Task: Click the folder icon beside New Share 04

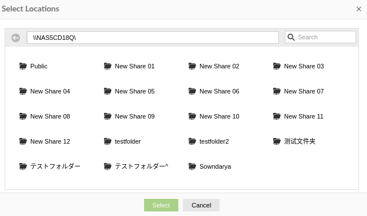Action: [23, 91]
